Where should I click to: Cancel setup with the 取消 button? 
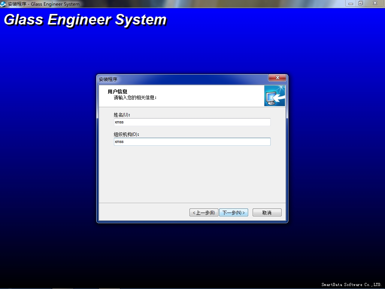(267, 213)
